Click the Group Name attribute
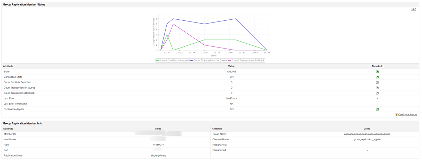This screenshot has width=422, height=160. tap(219, 134)
